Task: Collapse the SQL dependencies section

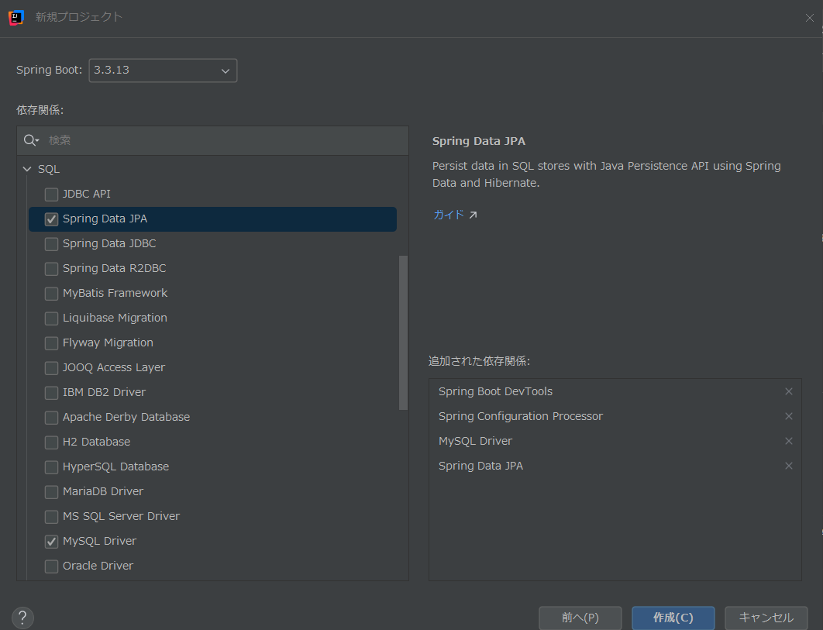Action: pyautogui.click(x=27, y=168)
